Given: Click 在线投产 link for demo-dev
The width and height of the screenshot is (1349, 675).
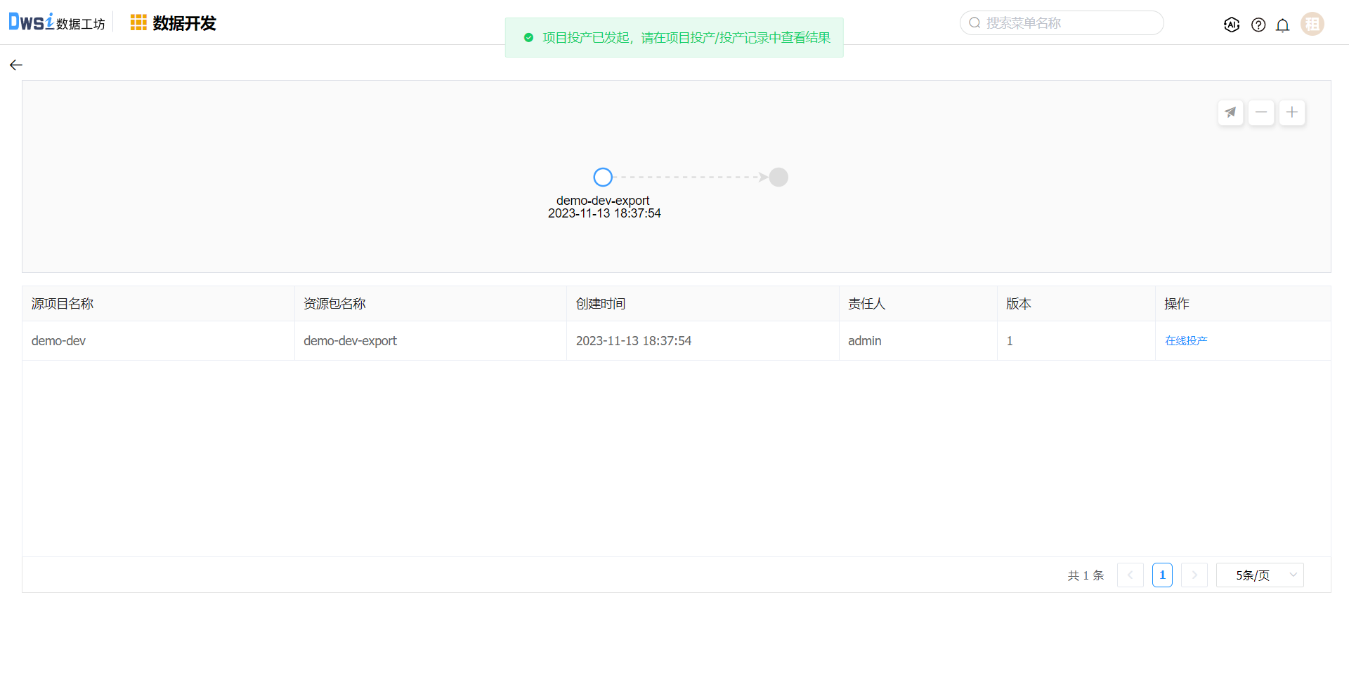Looking at the screenshot, I should (1185, 341).
